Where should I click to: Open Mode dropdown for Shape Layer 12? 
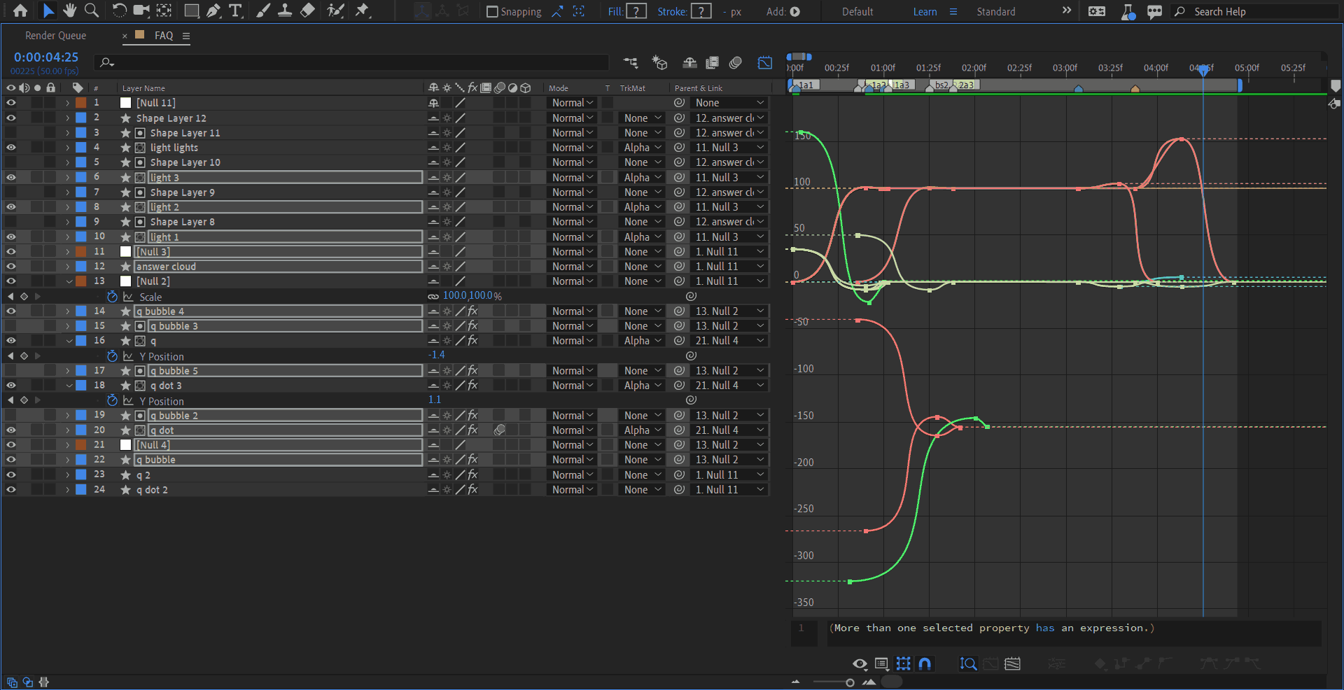pyautogui.click(x=572, y=118)
